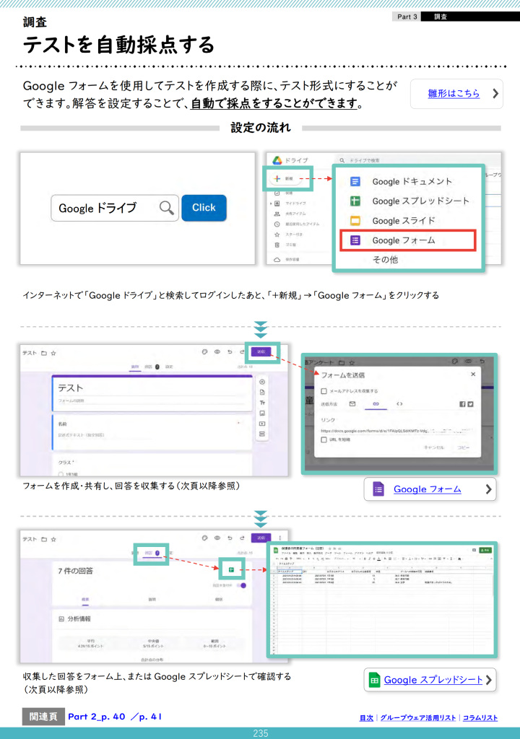This screenshot has width=520, height=739.
Task: Click the add image icon
Action: (262, 414)
